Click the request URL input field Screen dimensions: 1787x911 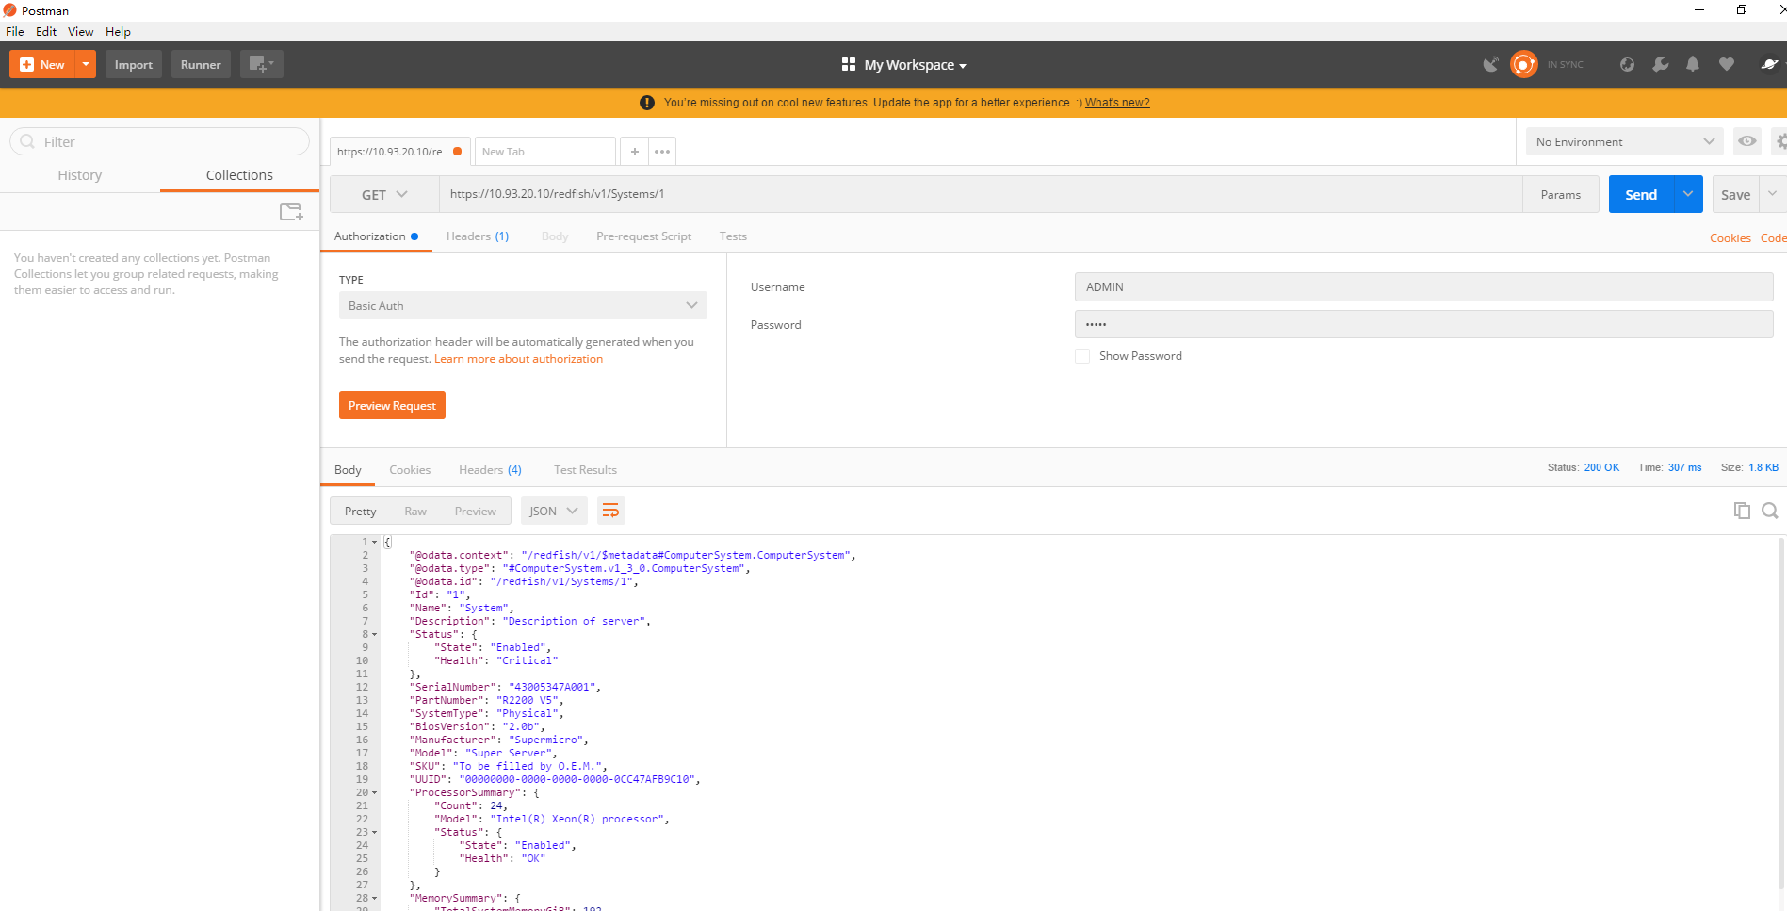[980, 194]
